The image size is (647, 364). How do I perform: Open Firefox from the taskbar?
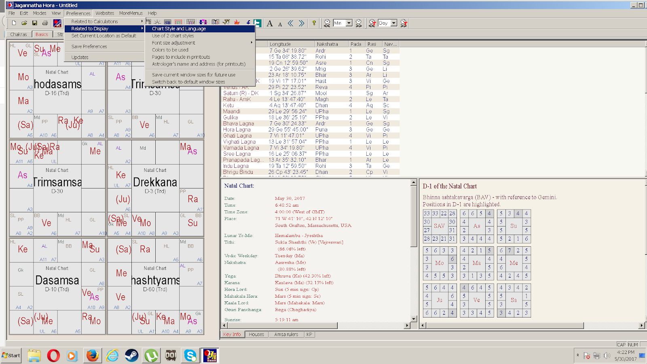pyautogui.click(x=93, y=356)
